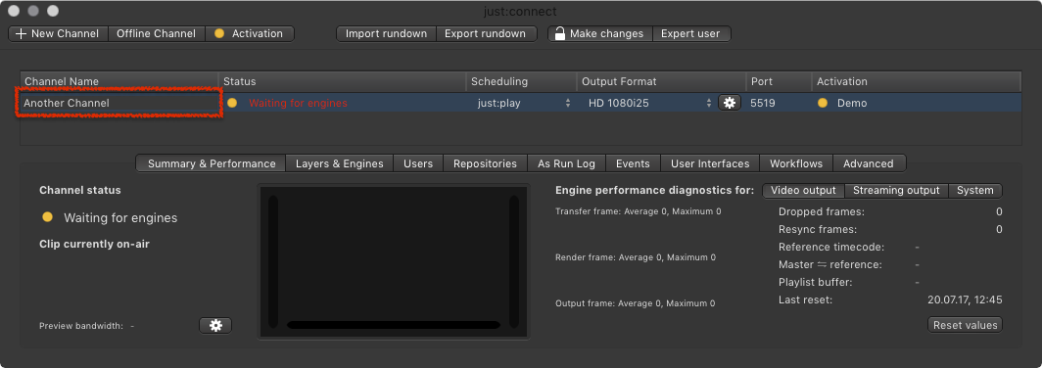Sort by Status column header
The width and height of the screenshot is (1042, 368).
(342, 81)
